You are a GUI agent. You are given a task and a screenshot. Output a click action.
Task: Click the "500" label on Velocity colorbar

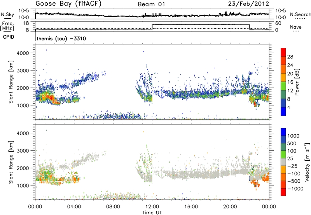[292, 144]
